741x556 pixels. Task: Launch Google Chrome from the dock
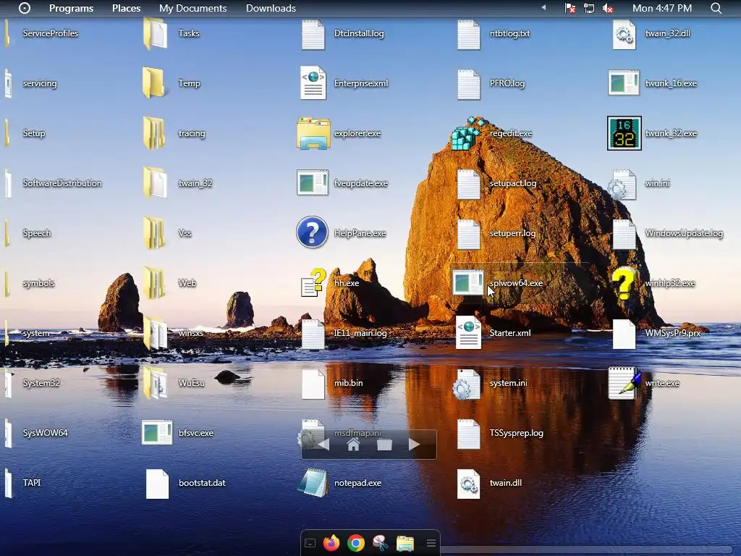(x=356, y=543)
